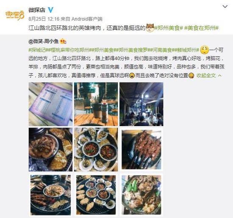233x218 pixels.
Task: Open the #郑州美食# hashtag in the main post
Action: pyautogui.click(x=169, y=28)
